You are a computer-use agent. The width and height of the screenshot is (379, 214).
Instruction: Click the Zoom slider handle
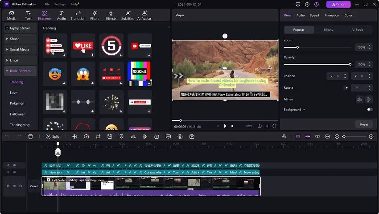(297, 47)
